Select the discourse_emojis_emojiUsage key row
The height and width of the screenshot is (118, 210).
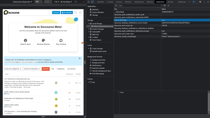click(x=162, y=36)
